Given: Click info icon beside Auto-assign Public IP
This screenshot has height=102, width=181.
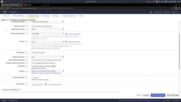Looking at the screenshot, I should tap(27, 22).
